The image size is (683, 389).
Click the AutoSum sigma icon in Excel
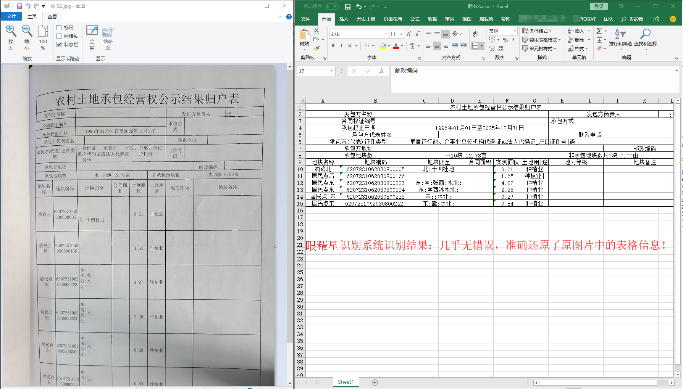tap(599, 31)
